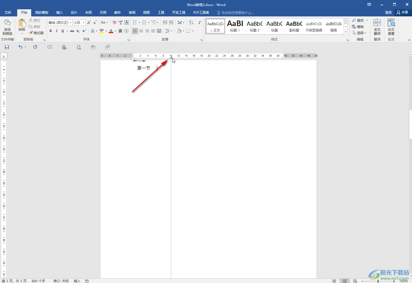Show or hide paragraph marks
This screenshot has height=283, width=412.
tap(200, 22)
